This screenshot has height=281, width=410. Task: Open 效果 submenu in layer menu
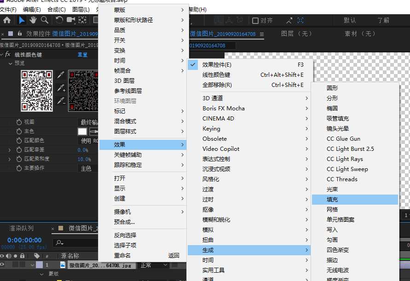tap(143, 144)
